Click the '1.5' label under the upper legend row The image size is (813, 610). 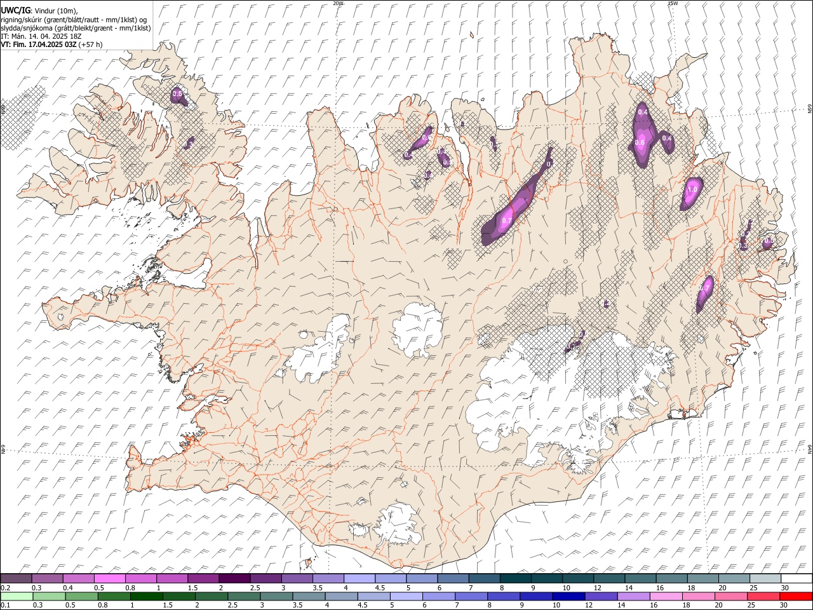click(191, 588)
